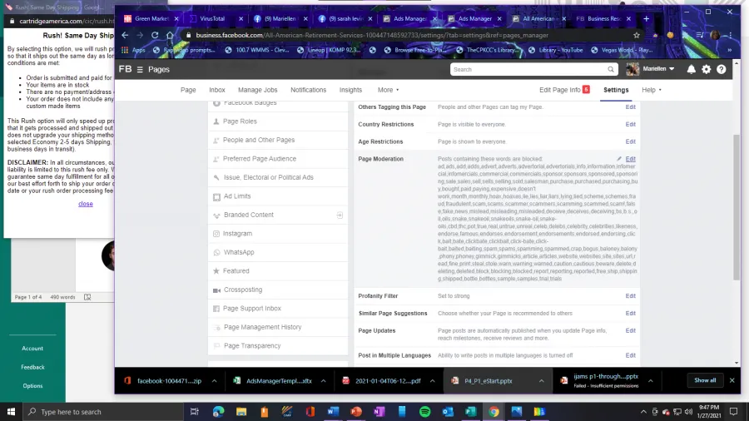Open PowerPoint from the taskbar
The height and width of the screenshot is (421, 749).
(356, 412)
